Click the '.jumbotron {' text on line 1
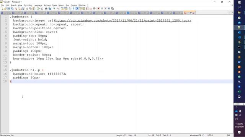 coord(21,17)
